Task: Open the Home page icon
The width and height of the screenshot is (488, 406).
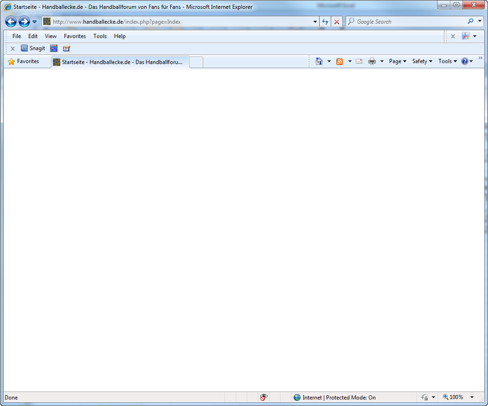Action: point(319,61)
